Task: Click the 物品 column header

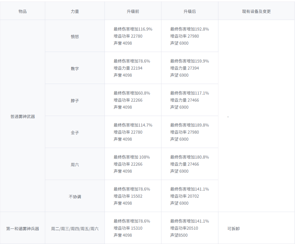Action: click(x=22, y=10)
